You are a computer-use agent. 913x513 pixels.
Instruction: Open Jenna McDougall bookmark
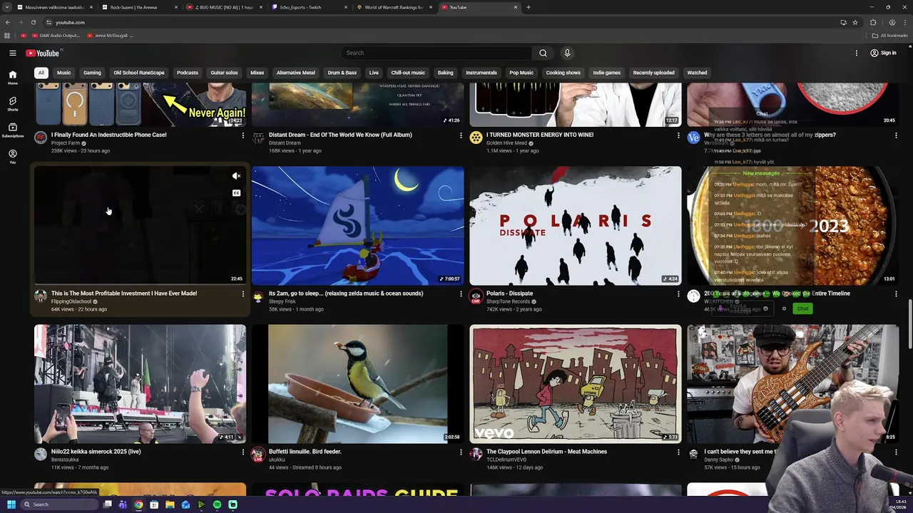pos(111,36)
